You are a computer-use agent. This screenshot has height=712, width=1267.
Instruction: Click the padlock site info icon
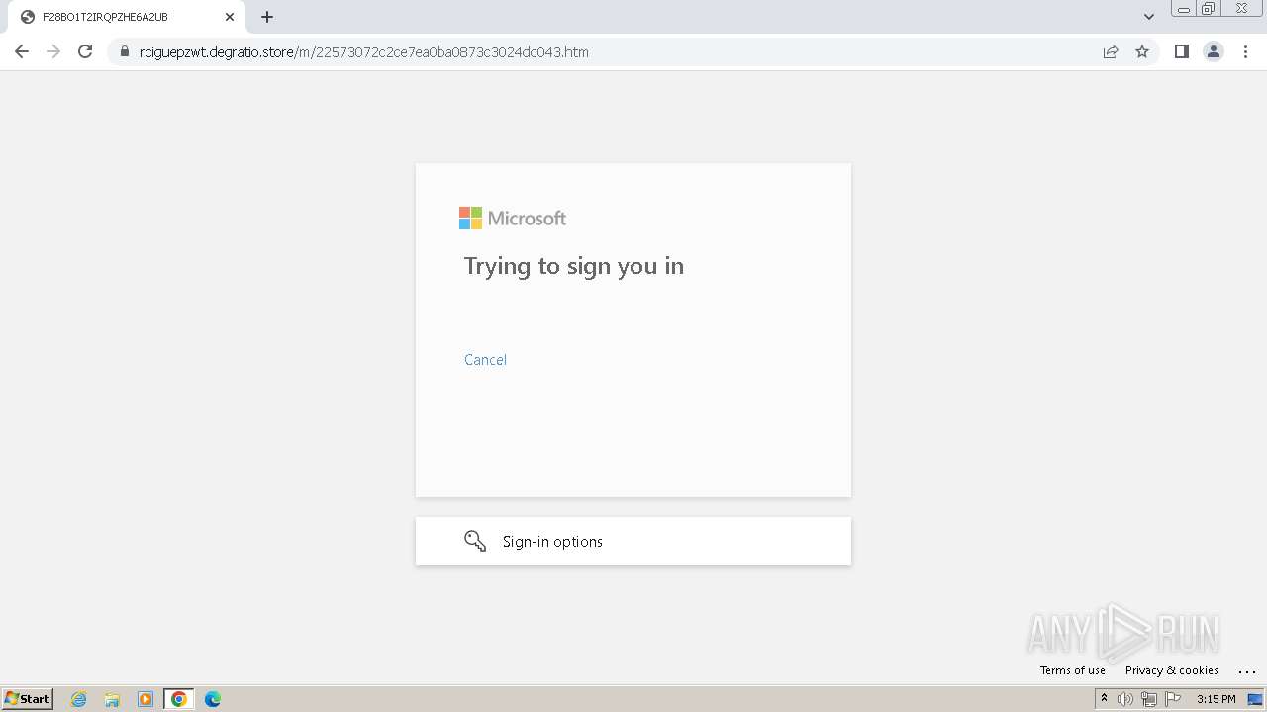tap(125, 52)
